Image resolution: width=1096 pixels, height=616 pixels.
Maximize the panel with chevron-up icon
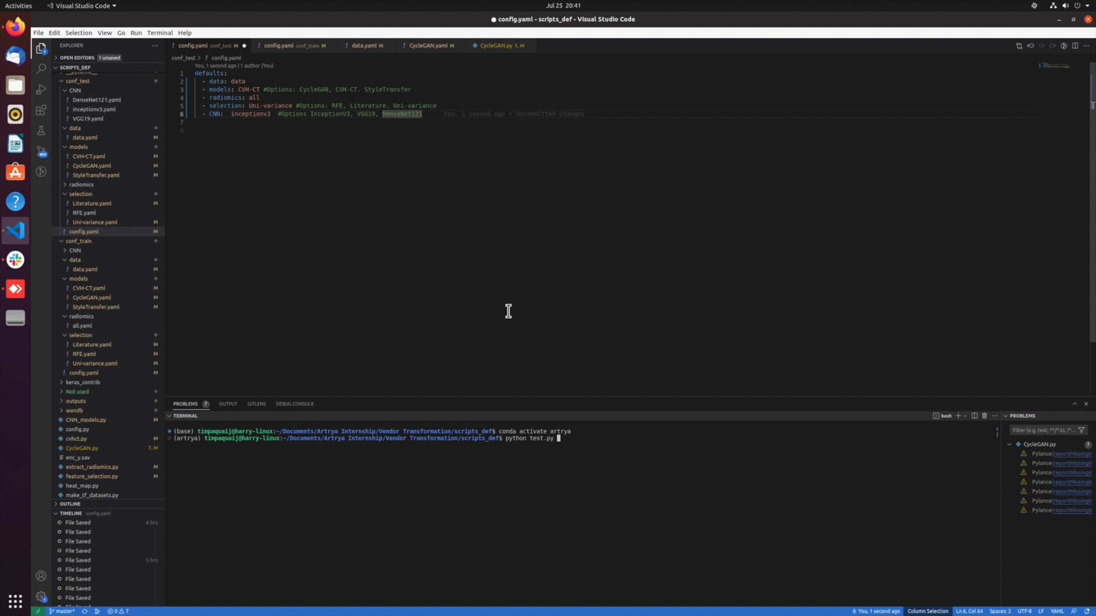pos(1075,404)
